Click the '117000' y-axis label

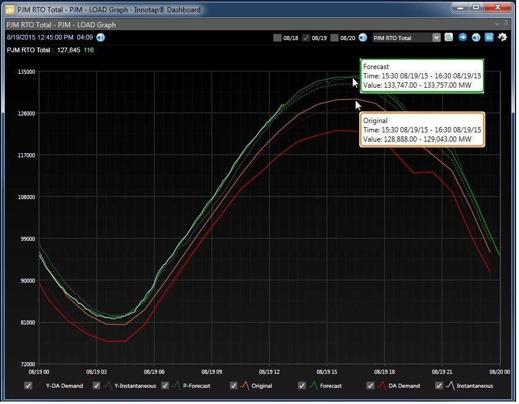[26, 156]
